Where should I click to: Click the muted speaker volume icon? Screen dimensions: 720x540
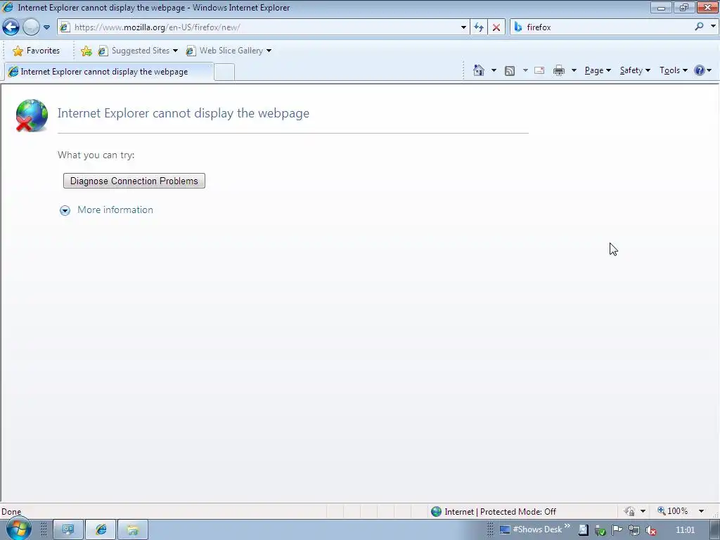coord(650,530)
